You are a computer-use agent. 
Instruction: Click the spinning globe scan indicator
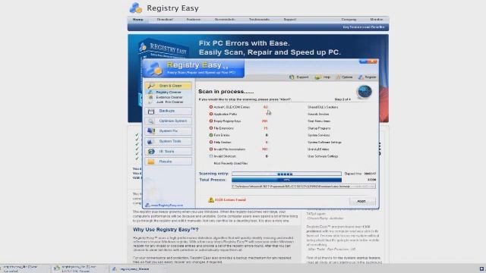tap(364, 92)
